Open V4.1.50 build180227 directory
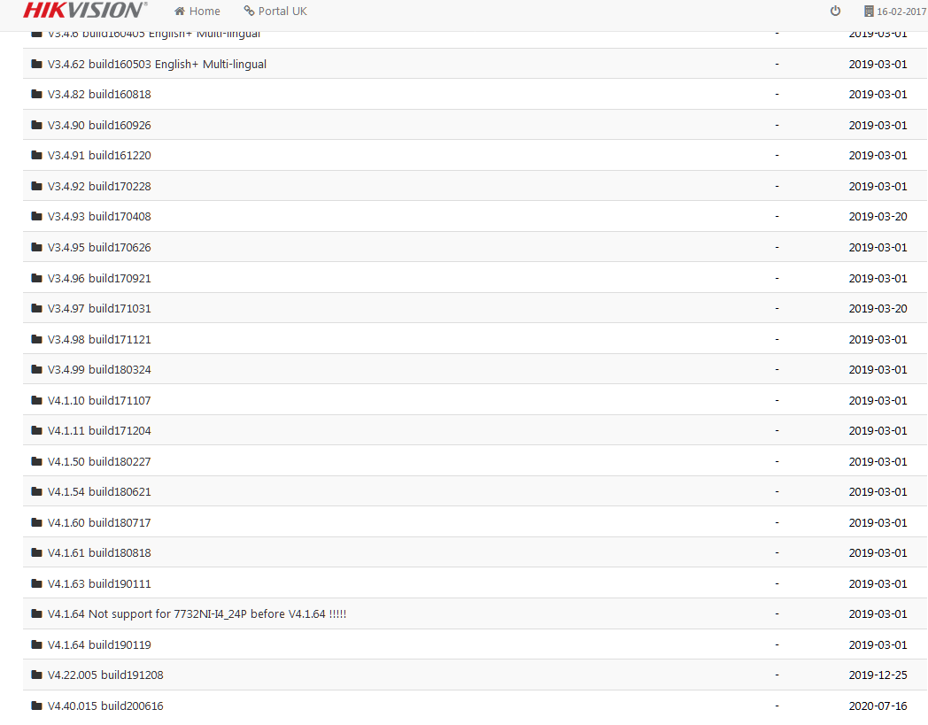This screenshot has height=725, width=928. [x=99, y=462]
